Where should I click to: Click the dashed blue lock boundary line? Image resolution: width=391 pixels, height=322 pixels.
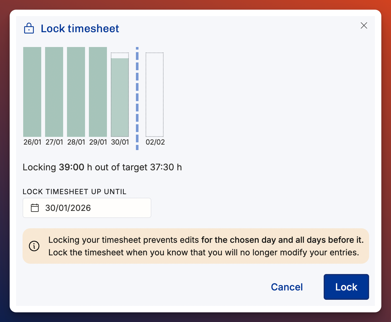tap(137, 99)
